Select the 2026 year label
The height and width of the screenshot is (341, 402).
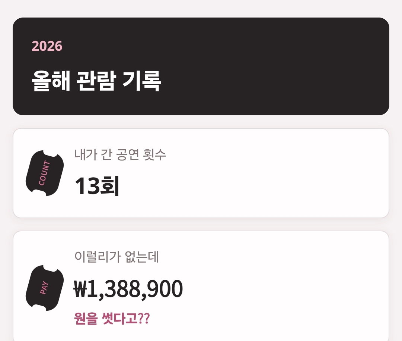(x=47, y=46)
